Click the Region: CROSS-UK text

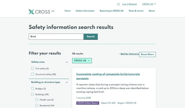[127, 103]
